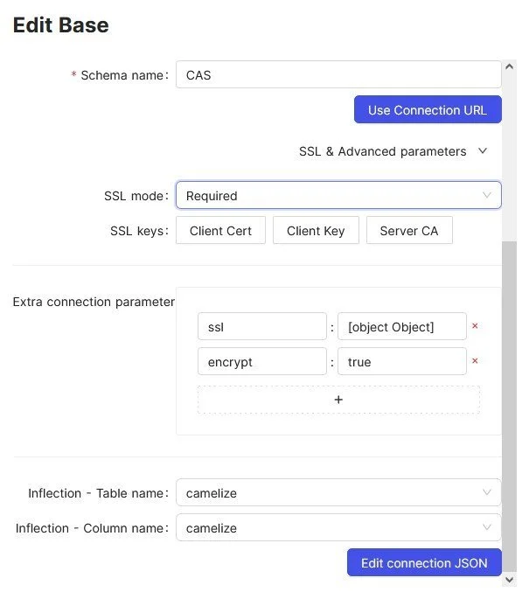The width and height of the screenshot is (529, 592).
Task: Open the SSL mode dropdown
Action: coord(338,196)
